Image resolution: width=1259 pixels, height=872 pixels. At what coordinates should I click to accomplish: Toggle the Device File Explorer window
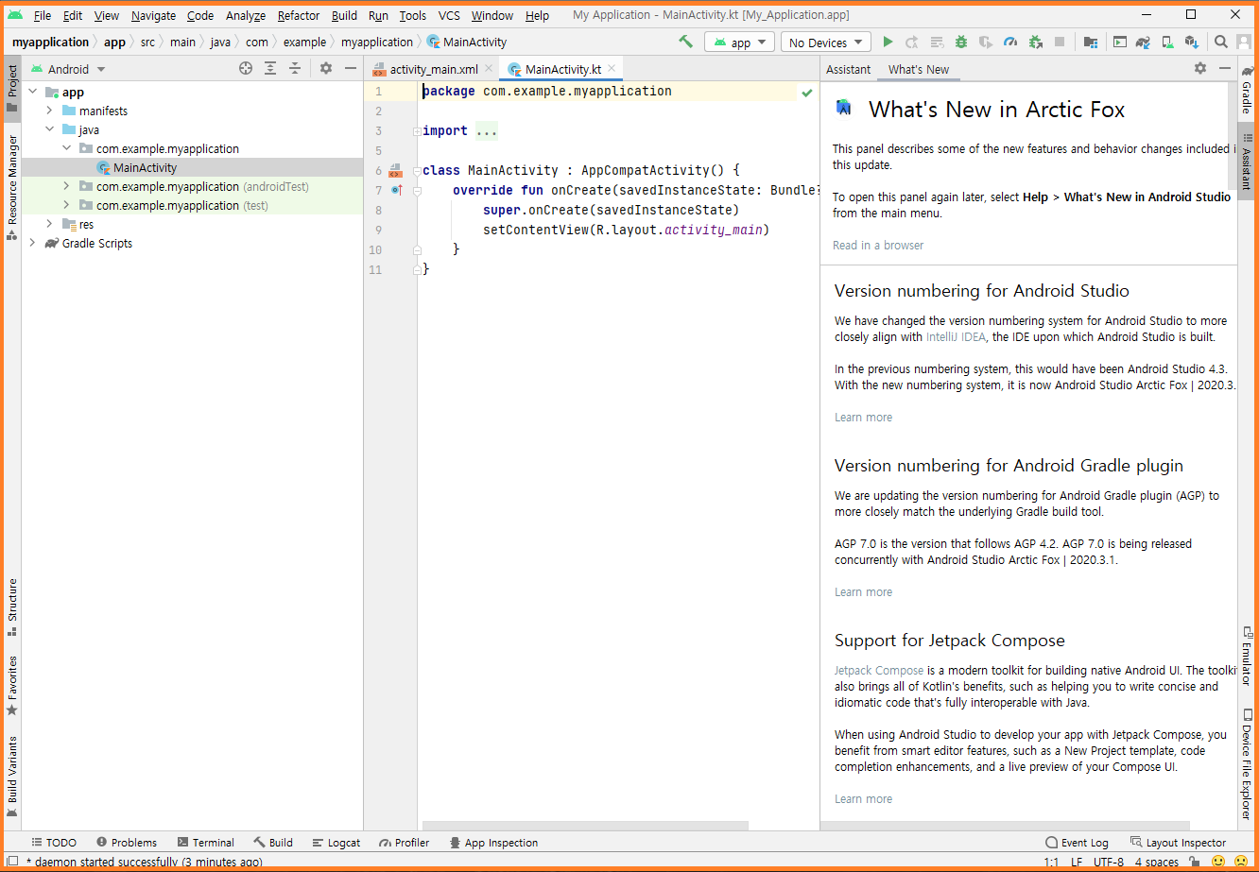tap(1247, 764)
